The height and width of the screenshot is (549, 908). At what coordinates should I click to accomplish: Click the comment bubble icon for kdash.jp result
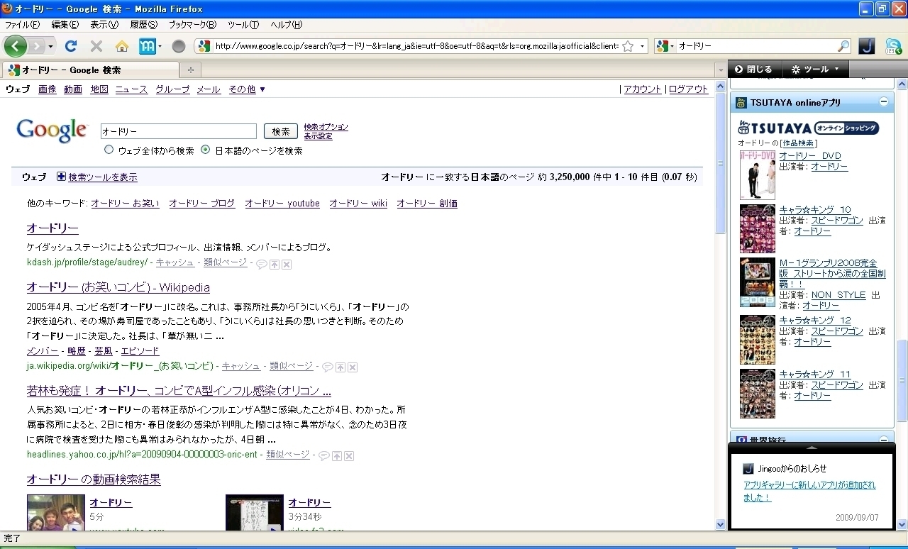tap(262, 265)
